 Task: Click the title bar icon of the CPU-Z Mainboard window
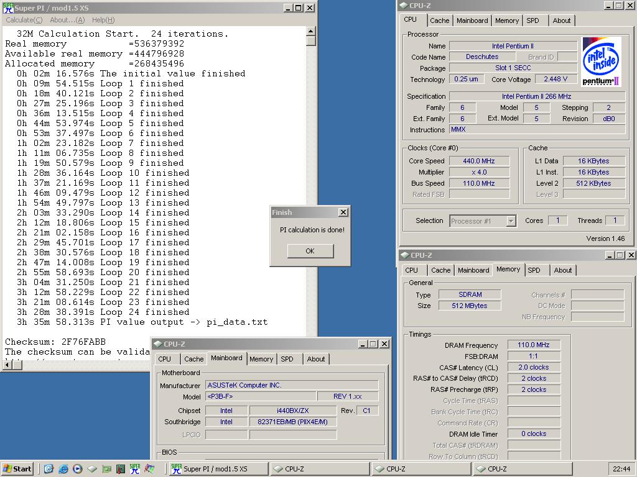pyautogui.click(x=158, y=344)
